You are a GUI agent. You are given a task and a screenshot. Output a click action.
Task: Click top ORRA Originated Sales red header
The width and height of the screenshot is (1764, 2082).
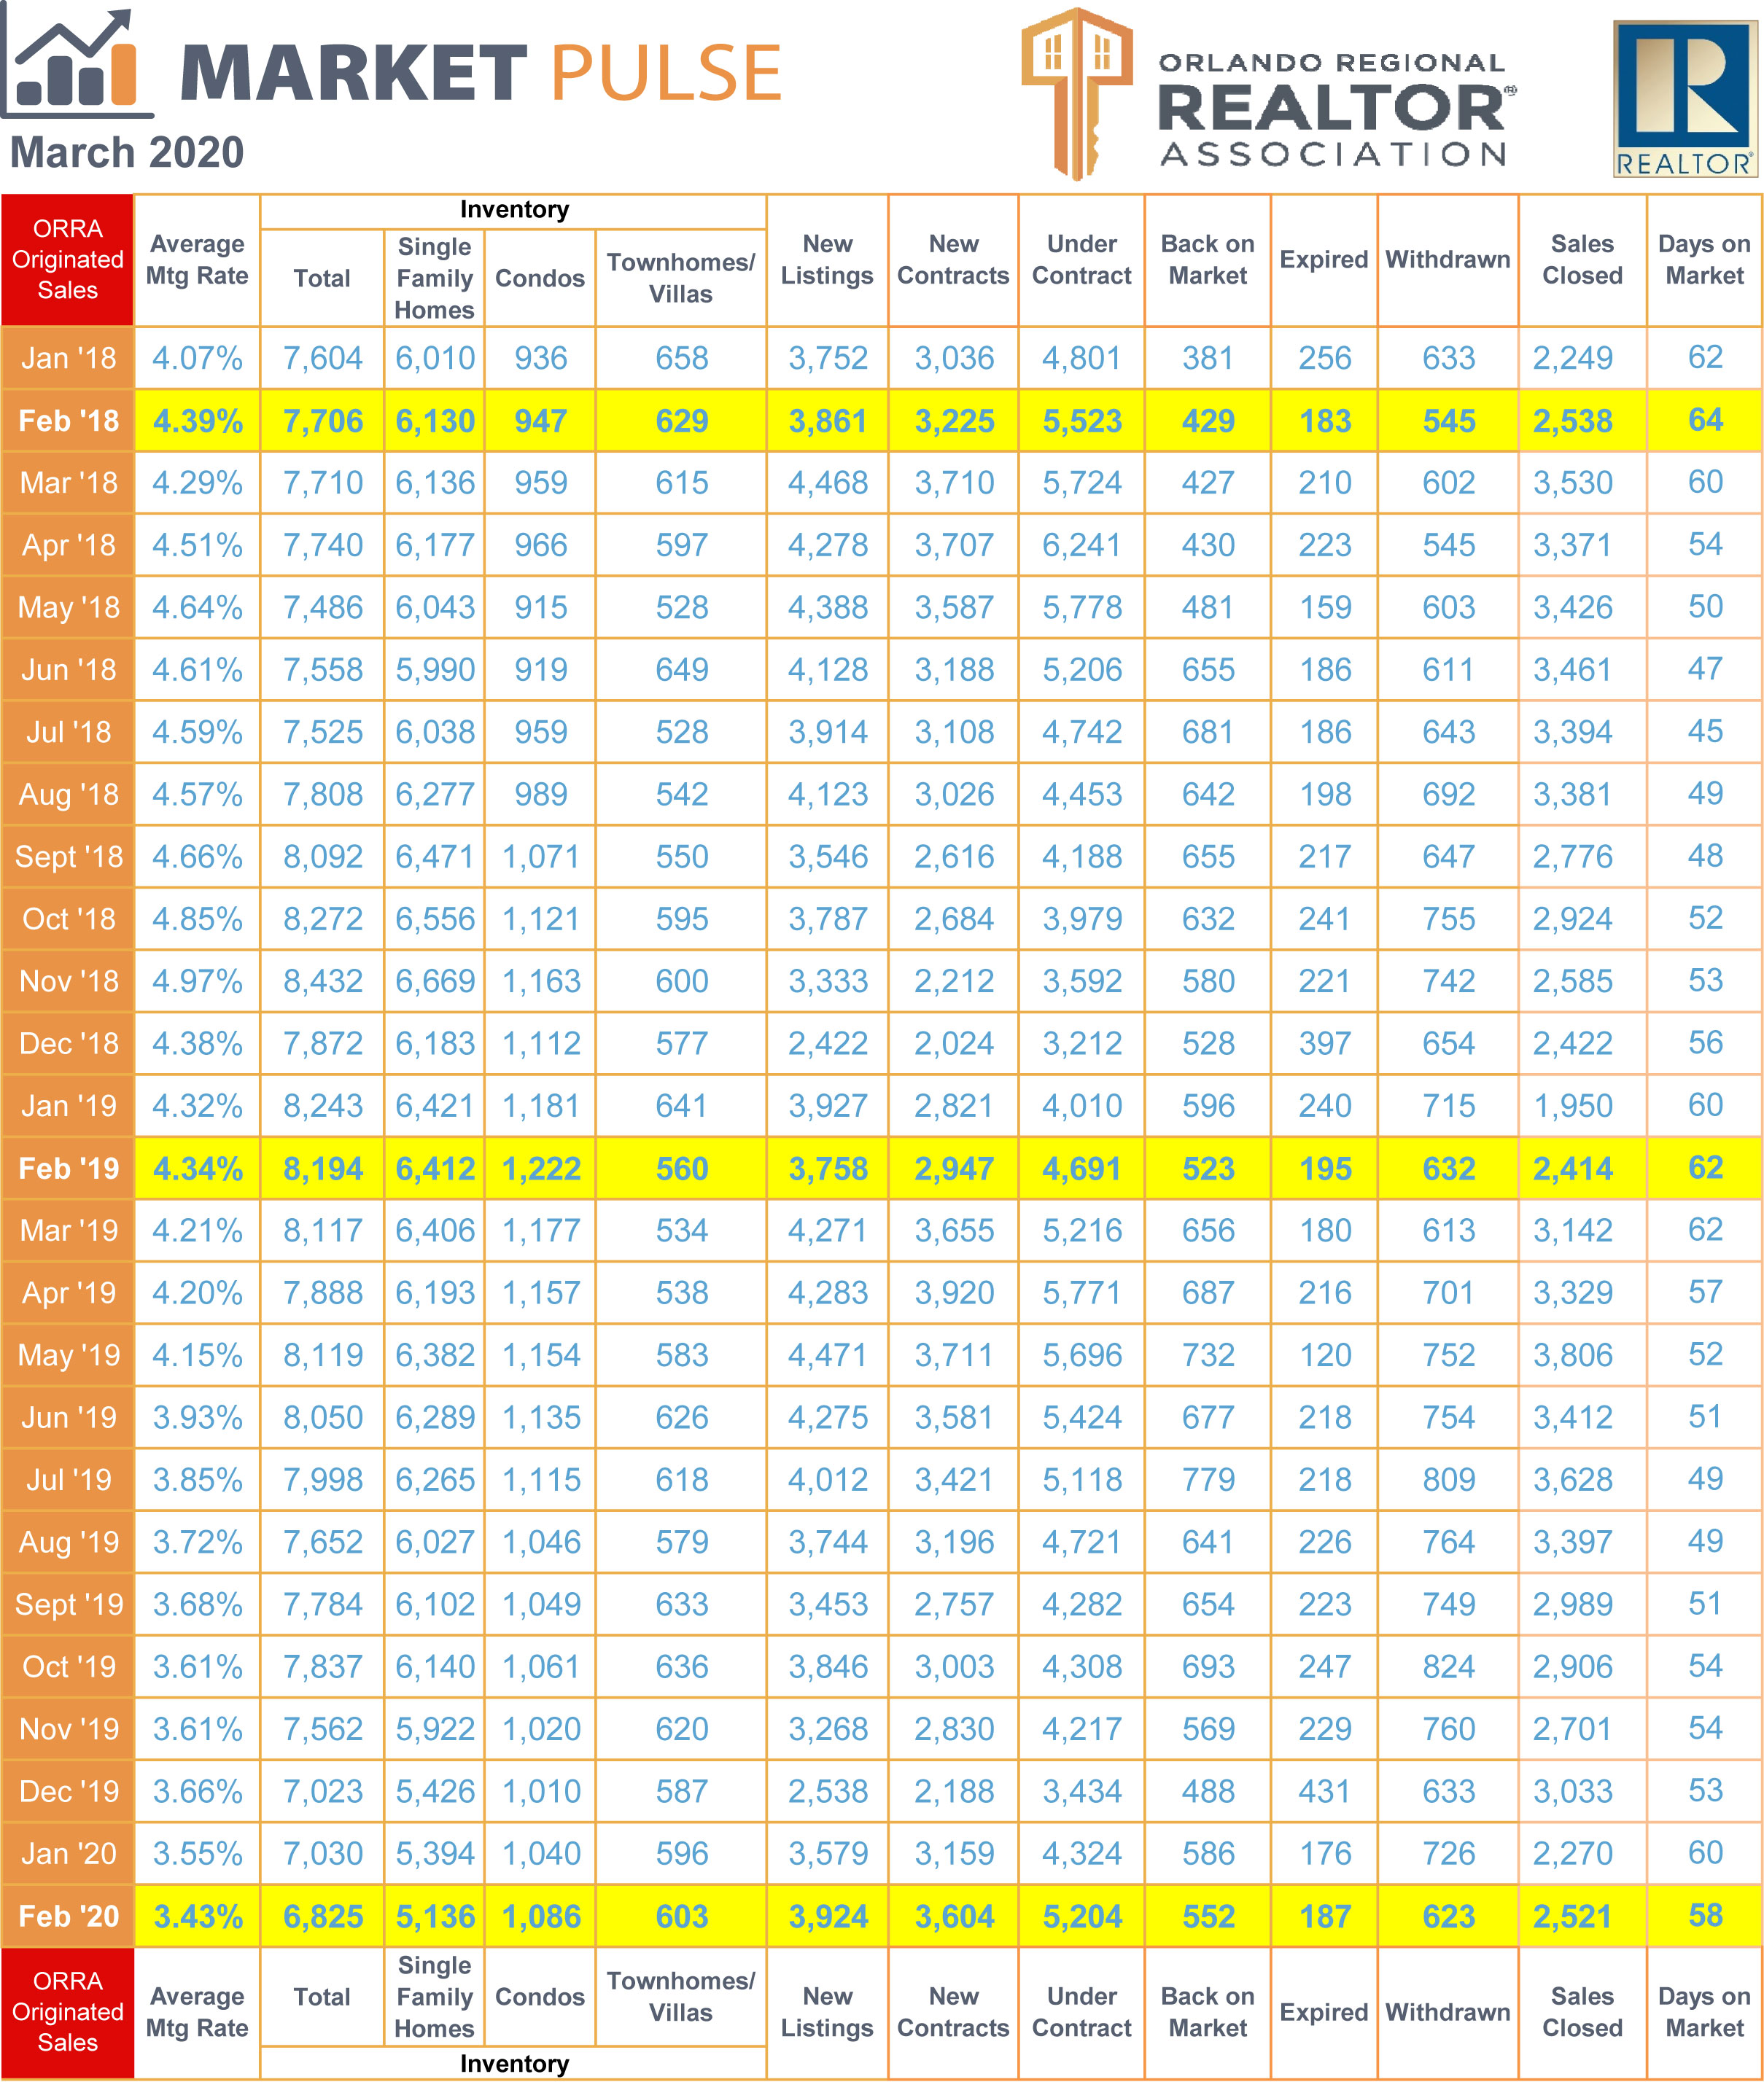pos(67,260)
